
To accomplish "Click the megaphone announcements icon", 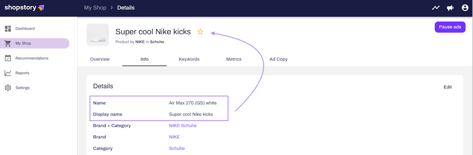I will coord(450,8).
